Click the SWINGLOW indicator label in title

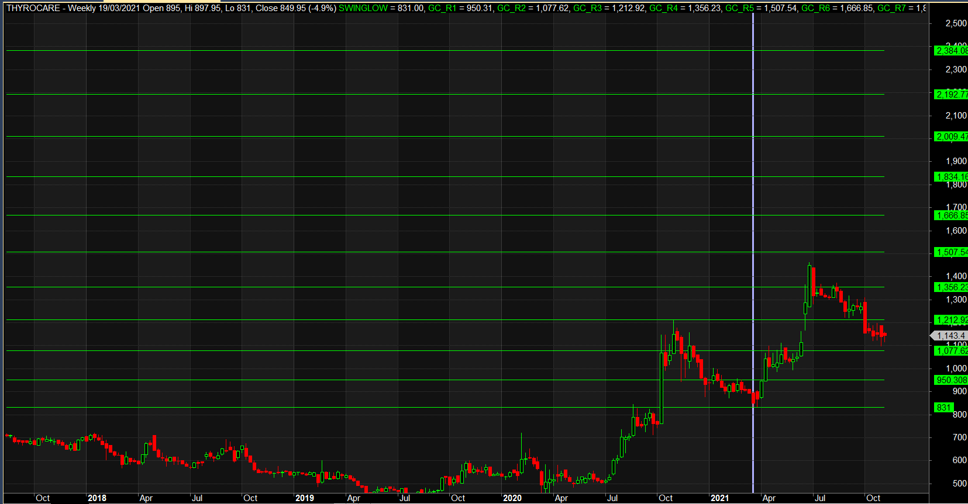pos(363,8)
